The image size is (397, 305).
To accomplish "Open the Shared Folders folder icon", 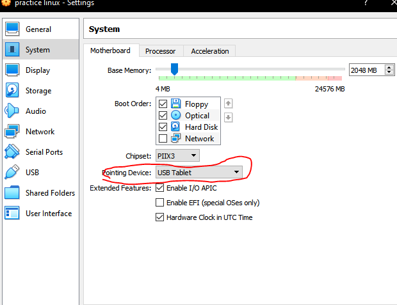I will [12, 192].
